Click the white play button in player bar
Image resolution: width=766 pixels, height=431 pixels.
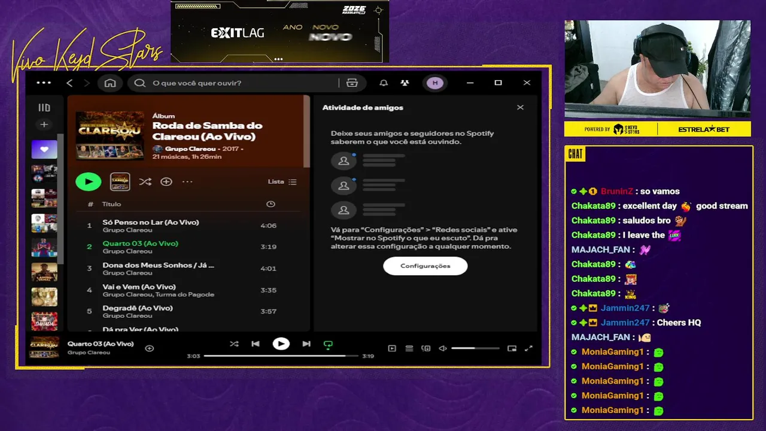pyautogui.click(x=281, y=344)
